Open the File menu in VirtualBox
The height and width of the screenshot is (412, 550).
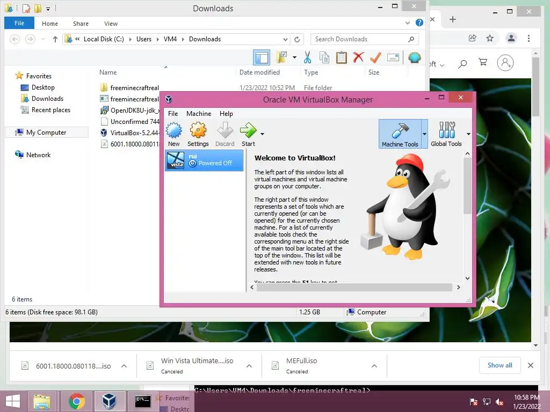173,114
